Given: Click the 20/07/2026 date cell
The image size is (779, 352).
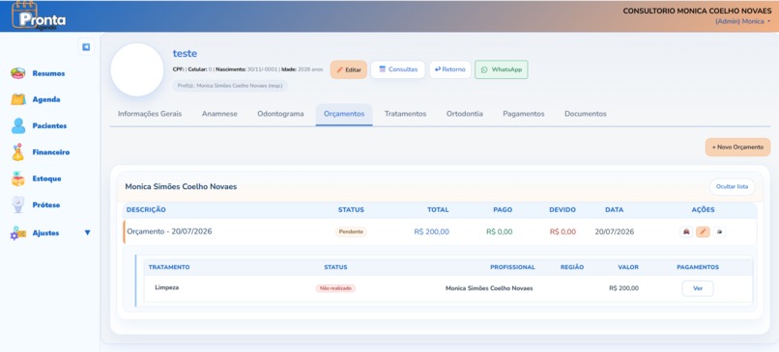Looking at the screenshot, I should click(614, 231).
